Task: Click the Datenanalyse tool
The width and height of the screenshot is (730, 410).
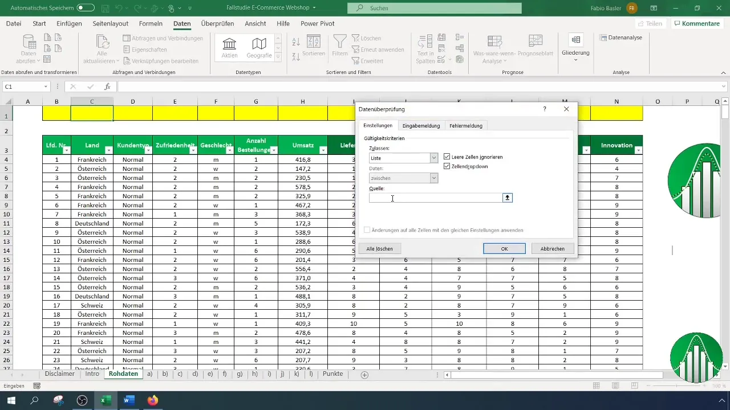Action: (621, 38)
